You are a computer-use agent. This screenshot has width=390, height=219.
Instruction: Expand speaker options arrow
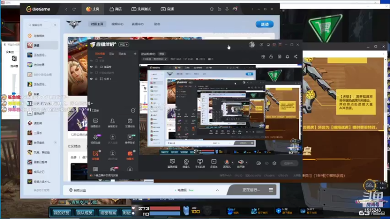coord(247,163)
